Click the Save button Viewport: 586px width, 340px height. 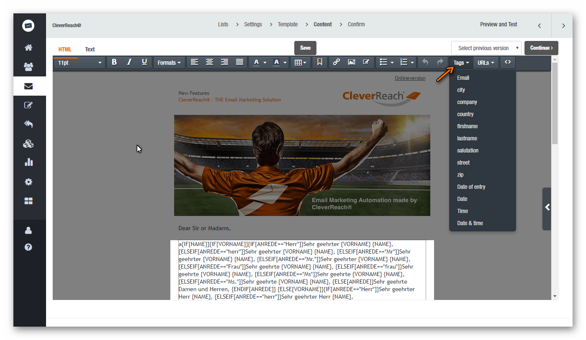(305, 48)
